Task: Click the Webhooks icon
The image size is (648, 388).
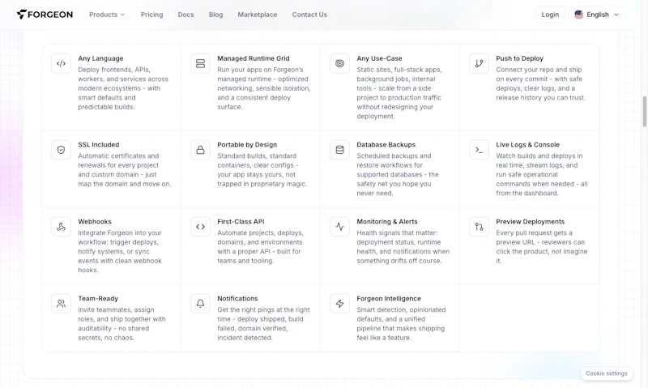Action: click(62, 227)
